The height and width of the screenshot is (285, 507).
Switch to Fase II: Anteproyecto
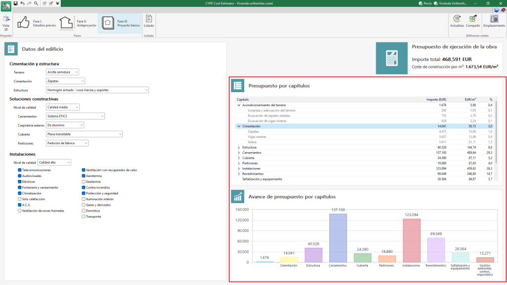78,23
